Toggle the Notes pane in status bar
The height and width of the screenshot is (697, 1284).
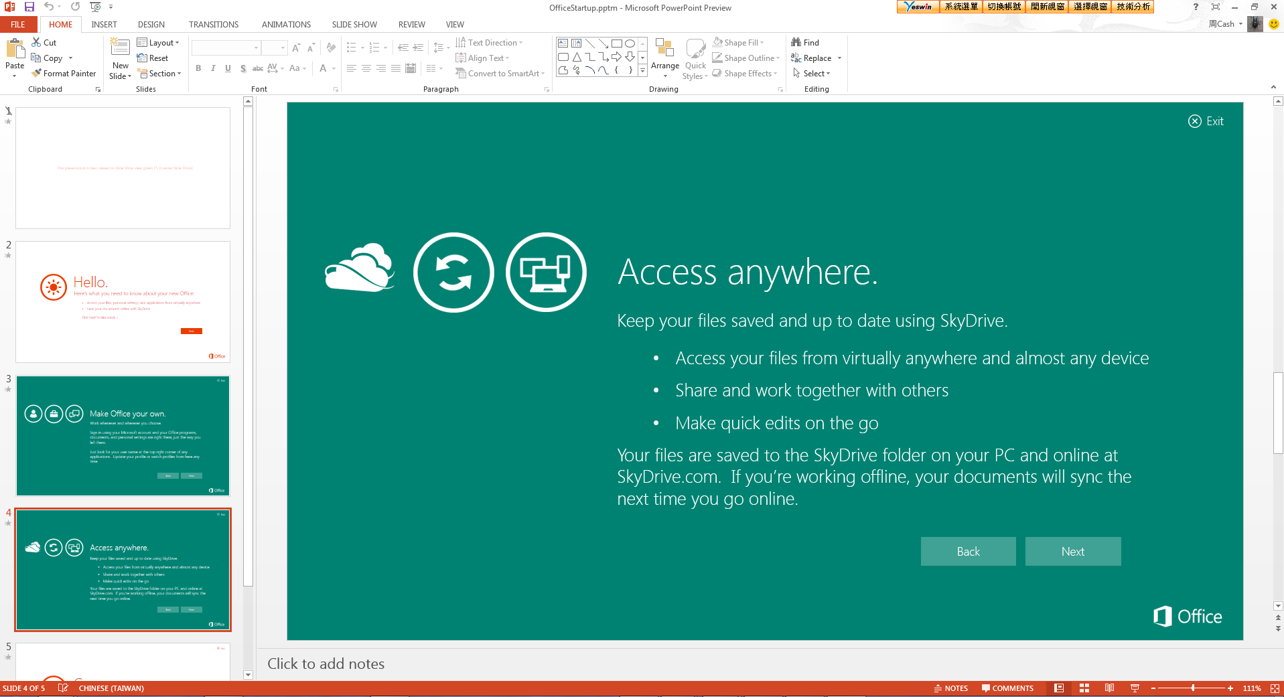[x=951, y=688]
